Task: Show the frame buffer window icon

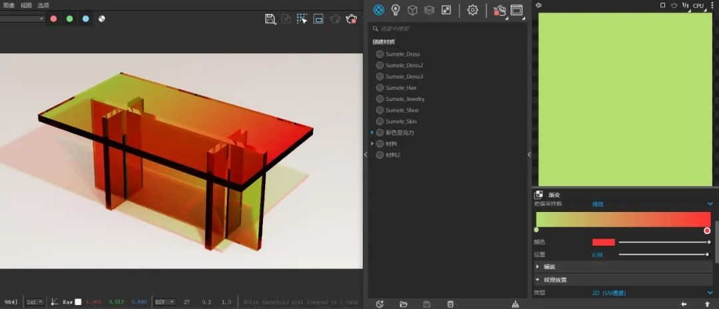Action: coord(517,10)
